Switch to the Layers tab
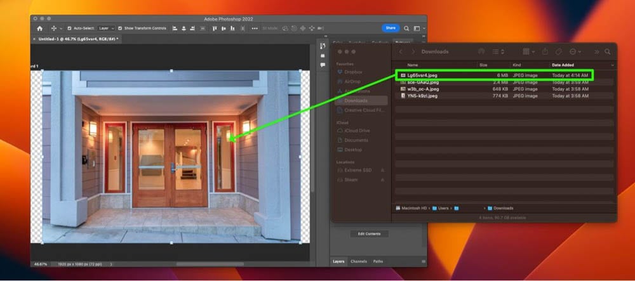 click(338, 261)
